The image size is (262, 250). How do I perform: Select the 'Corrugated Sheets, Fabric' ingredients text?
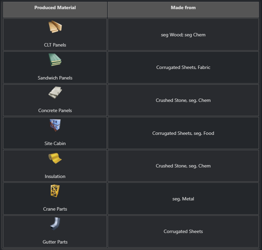coord(183,67)
